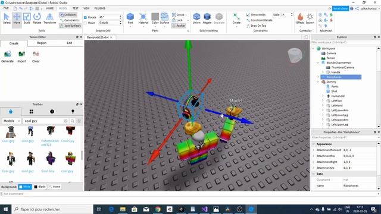Expand the Rainphones node in Explorer
The height and width of the screenshot is (214, 381).
(x=318, y=77)
